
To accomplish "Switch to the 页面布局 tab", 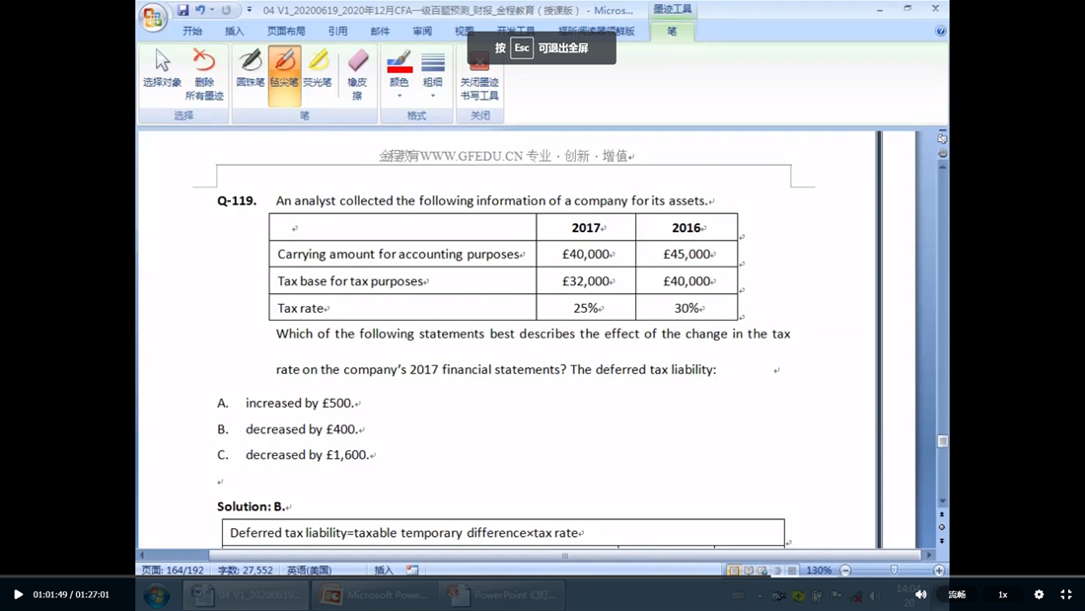I will [286, 32].
